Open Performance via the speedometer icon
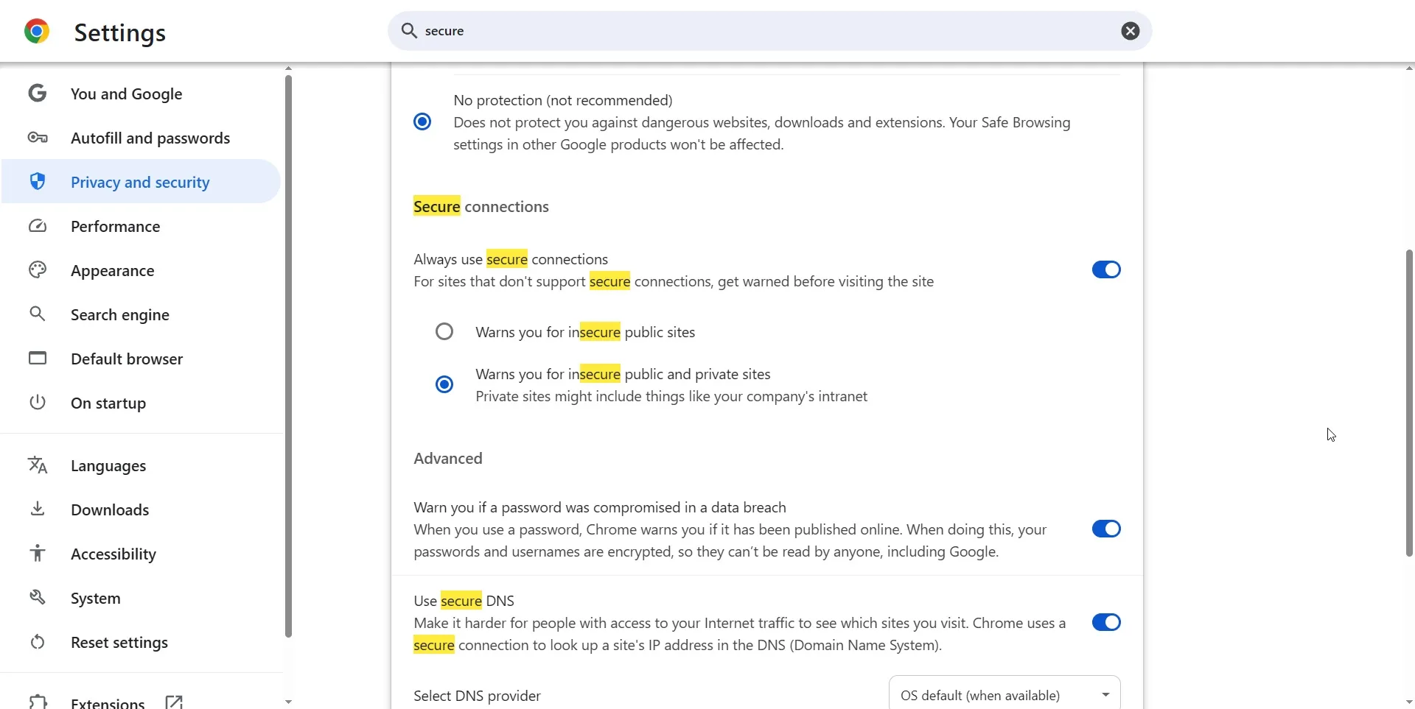Screen dimensions: 1415x709 tap(38, 226)
